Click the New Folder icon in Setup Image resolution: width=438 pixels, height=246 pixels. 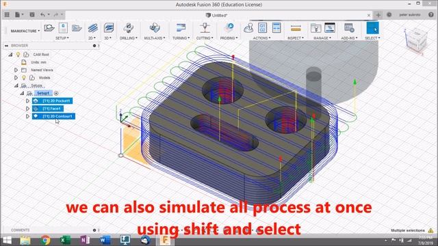(77, 28)
